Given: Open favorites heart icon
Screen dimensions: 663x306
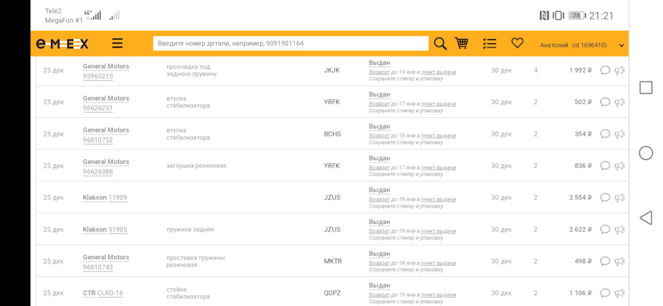Looking at the screenshot, I should click(x=517, y=43).
